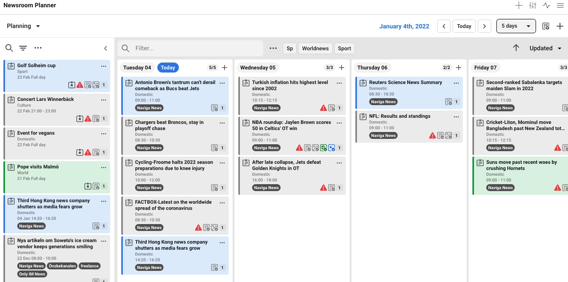Reverse sort order with the up arrow
The width and height of the screenshot is (568, 282).
(516, 48)
